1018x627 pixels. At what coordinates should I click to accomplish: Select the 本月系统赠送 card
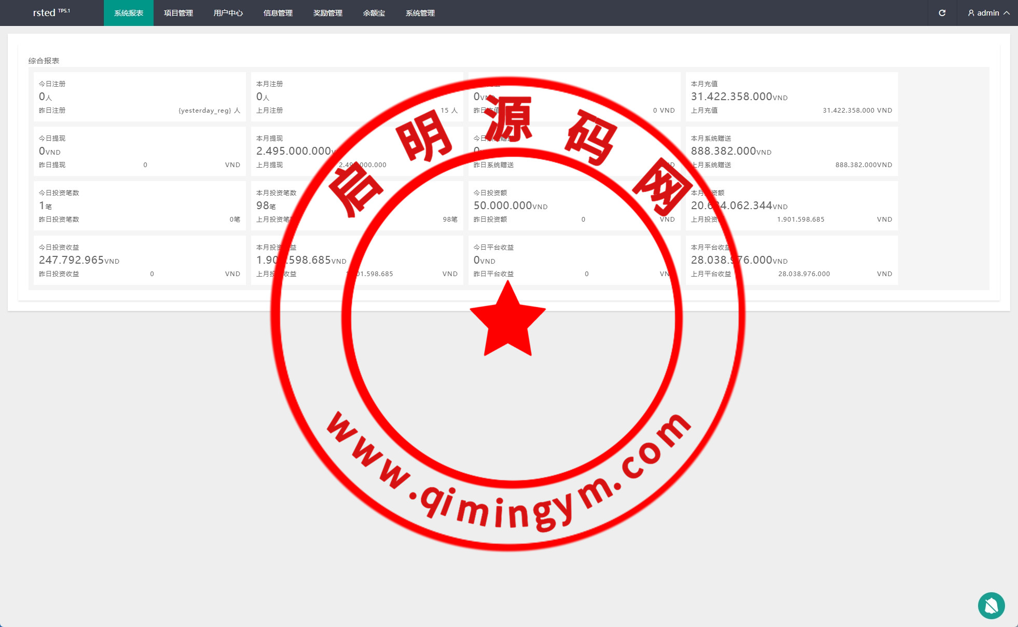tap(791, 152)
